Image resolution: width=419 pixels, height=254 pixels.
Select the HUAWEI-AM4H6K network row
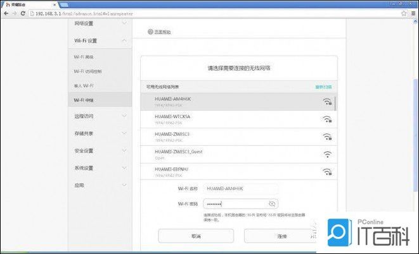click(238, 102)
